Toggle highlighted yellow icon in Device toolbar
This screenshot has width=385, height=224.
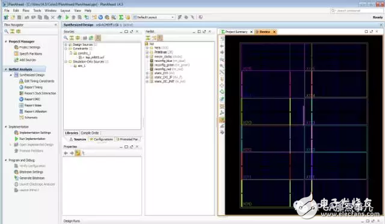click(222, 120)
